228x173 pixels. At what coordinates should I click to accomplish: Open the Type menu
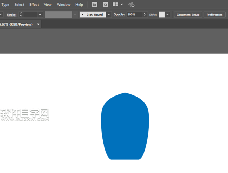5,5
